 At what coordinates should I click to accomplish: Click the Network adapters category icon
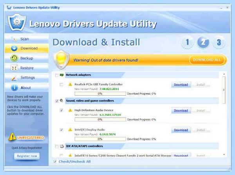click(x=61, y=75)
